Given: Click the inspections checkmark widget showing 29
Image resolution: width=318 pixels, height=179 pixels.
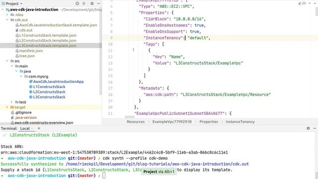Looking at the screenshot, I should tap(302, 3).
